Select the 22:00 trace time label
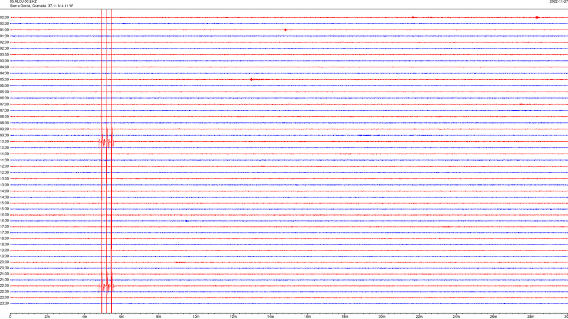The height and width of the screenshot is (319, 568). (x=4, y=286)
